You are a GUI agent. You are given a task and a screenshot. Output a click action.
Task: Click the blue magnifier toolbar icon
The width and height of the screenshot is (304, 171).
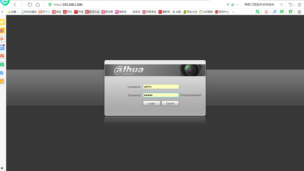click(x=275, y=12)
